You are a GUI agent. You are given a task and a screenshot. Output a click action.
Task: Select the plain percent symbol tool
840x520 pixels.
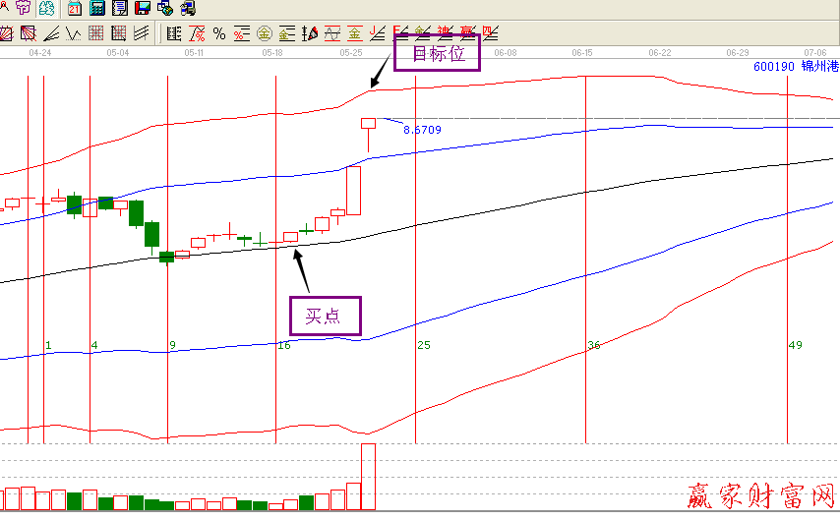[219, 34]
